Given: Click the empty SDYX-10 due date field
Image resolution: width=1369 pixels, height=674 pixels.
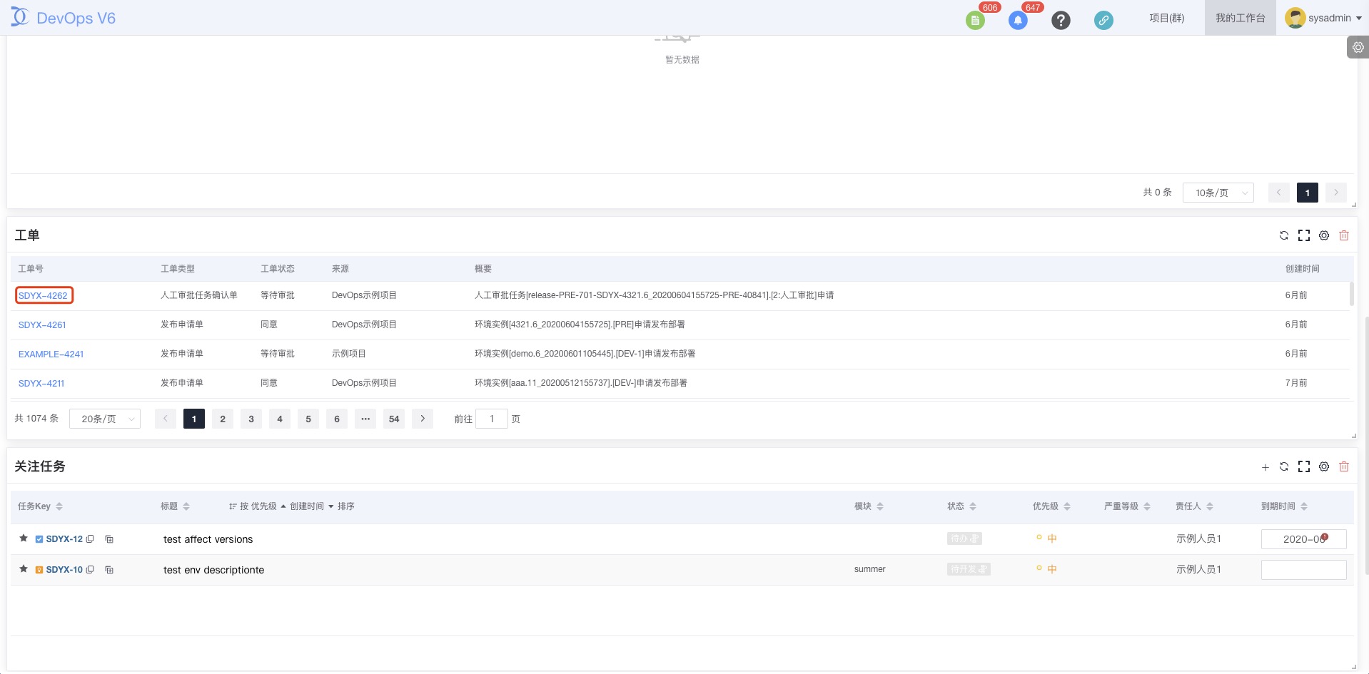Looking at the screenshot, I should pos(1303,569).
